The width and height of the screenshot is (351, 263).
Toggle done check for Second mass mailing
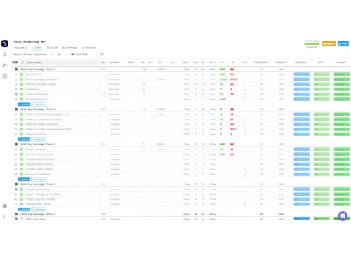pos(22,189)
